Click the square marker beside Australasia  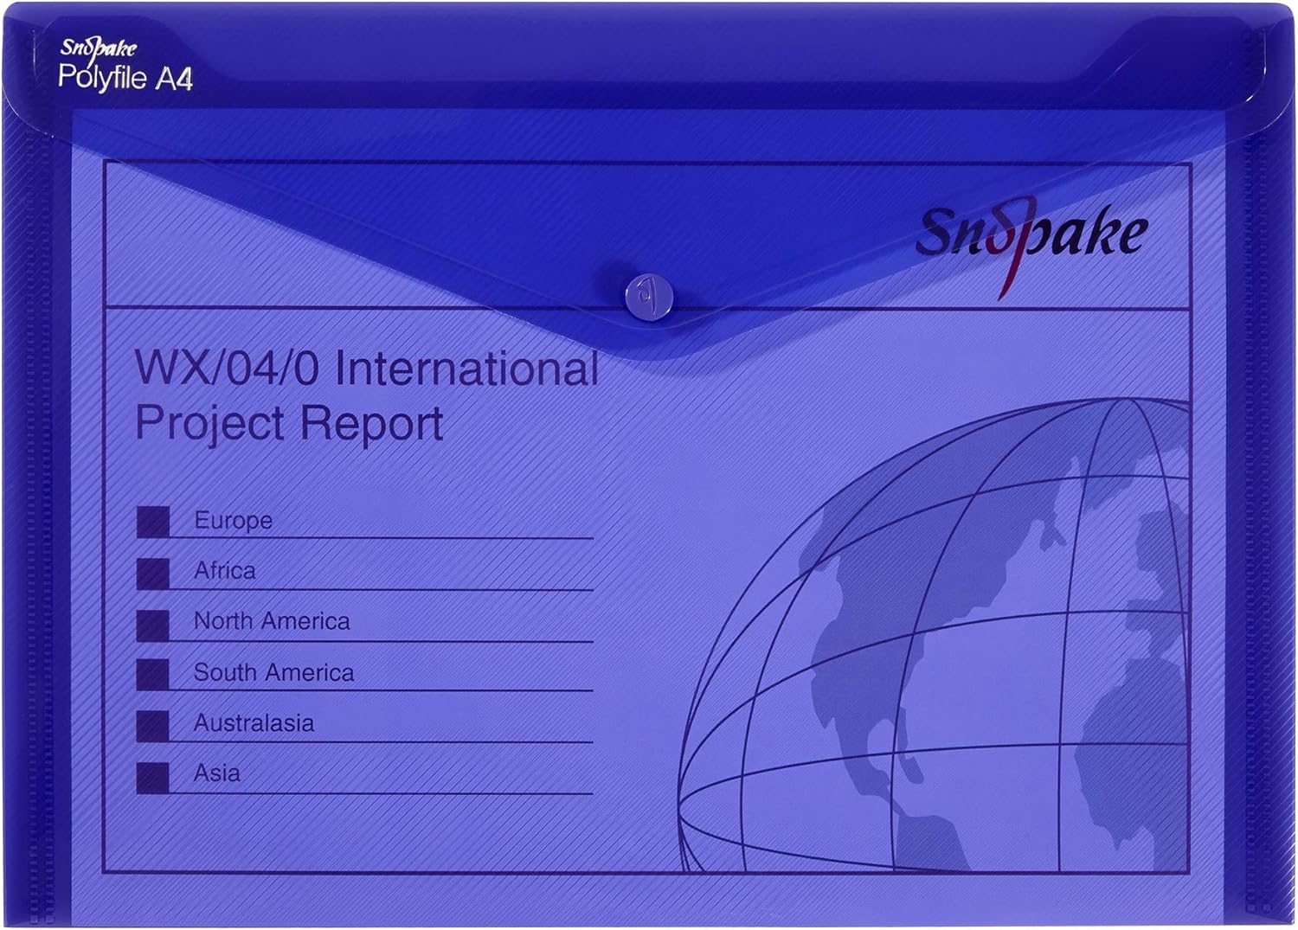tap(153, 726)
